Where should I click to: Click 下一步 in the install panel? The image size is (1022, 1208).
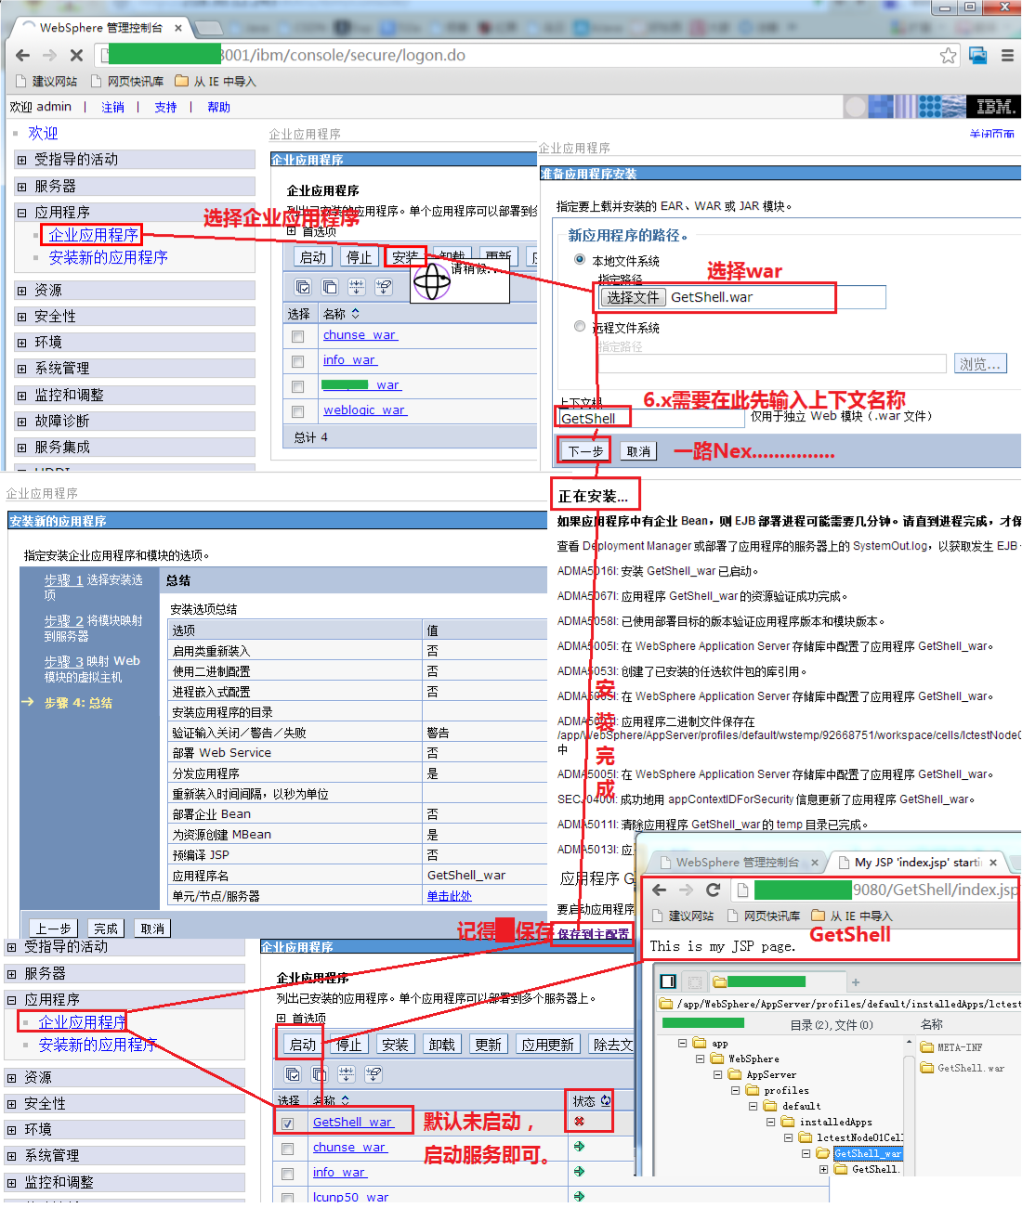(x=586, y=451)
